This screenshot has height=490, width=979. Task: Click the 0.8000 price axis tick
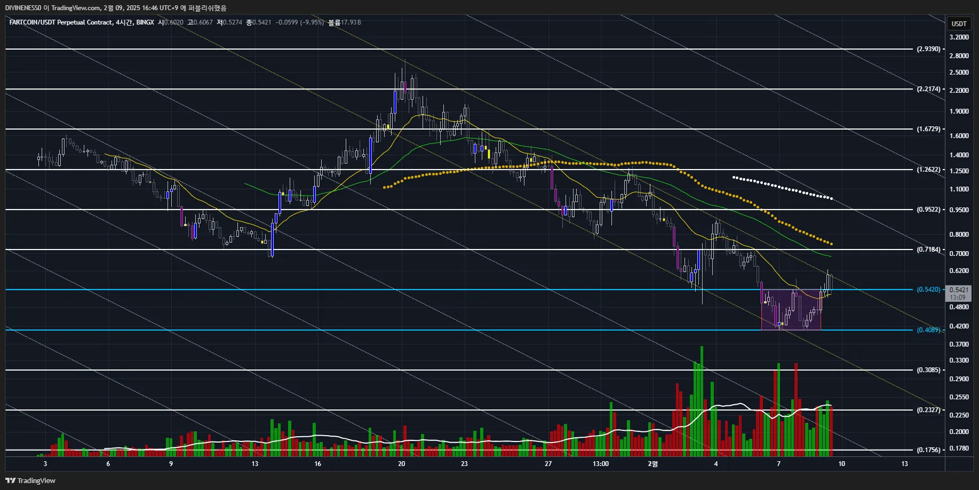click(x=959, y=235)
